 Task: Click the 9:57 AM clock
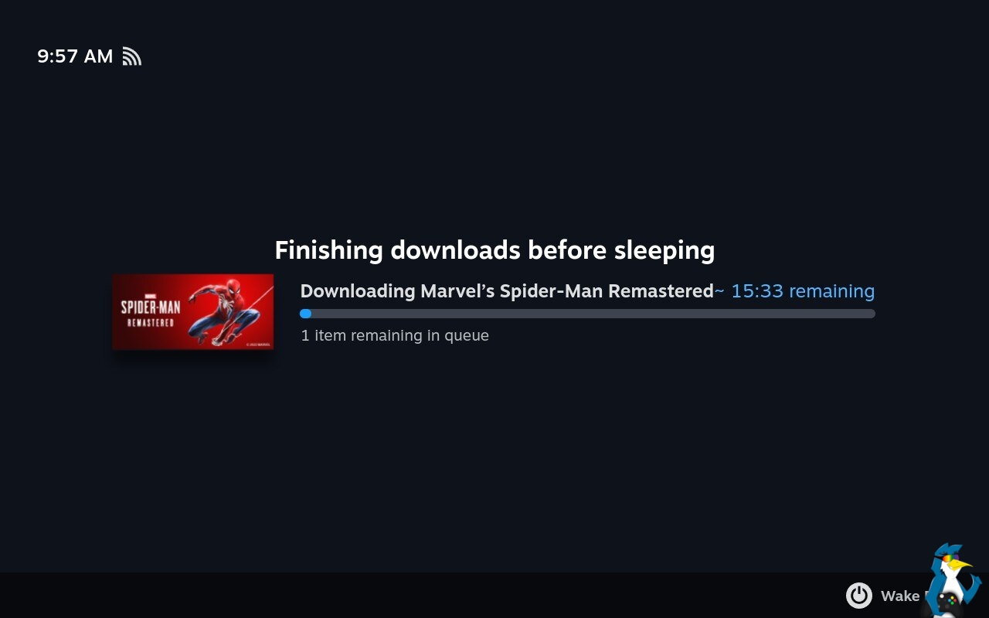click(x=75, y=56)
